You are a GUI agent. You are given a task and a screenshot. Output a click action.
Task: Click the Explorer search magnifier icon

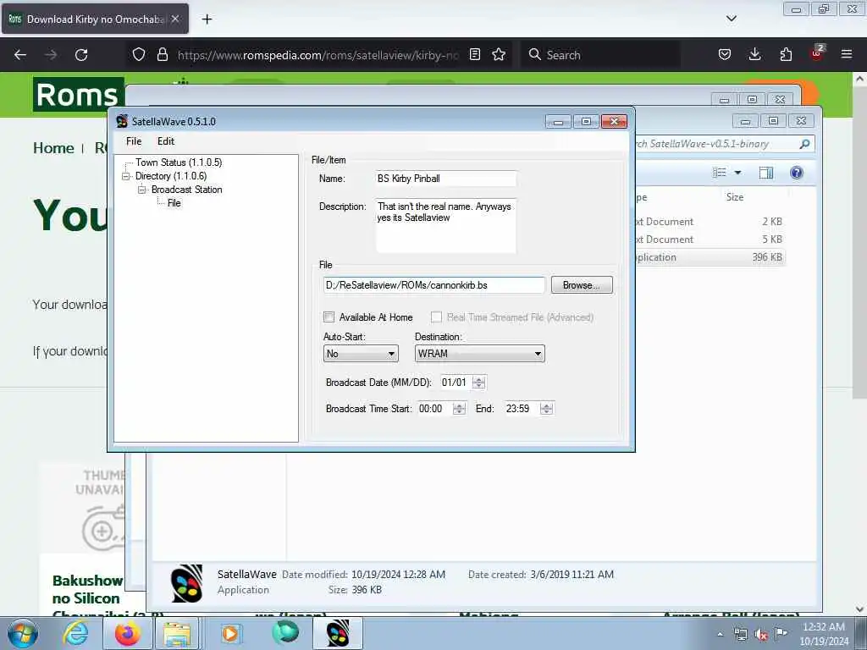804,144
